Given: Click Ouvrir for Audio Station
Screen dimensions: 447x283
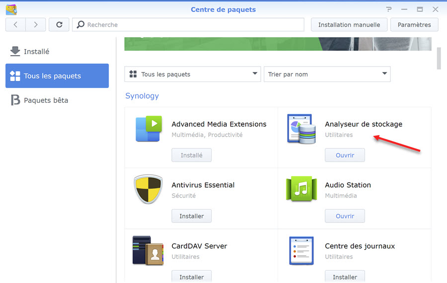Looking at the screenshot, I should (345, 216).
